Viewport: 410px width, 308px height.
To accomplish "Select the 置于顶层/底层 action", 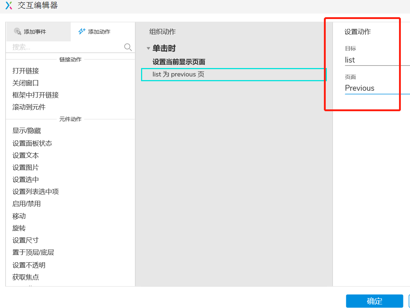I will (33, 252).
